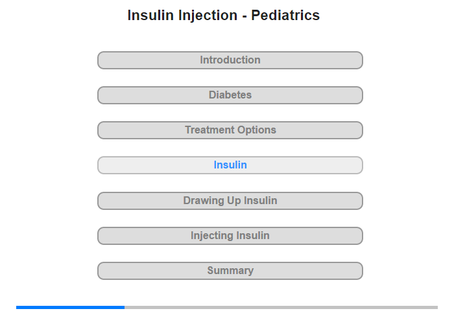The width and height of the screenshot is (454, 311).
Task: Select the Treatment Options button
Action: pyautogui.click(x=230, y=130)
